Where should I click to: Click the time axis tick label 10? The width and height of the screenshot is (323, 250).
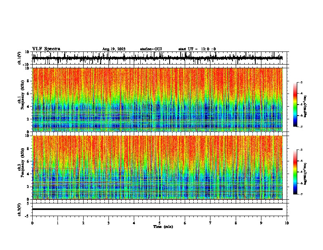[x=287, y=223]
